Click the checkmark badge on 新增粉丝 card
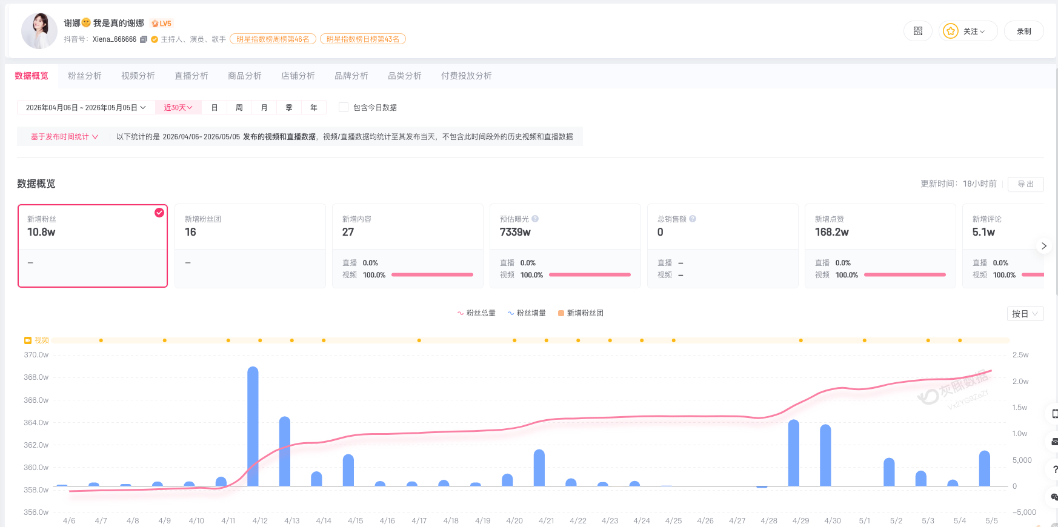1058x527 pixels. click(159, 213)
